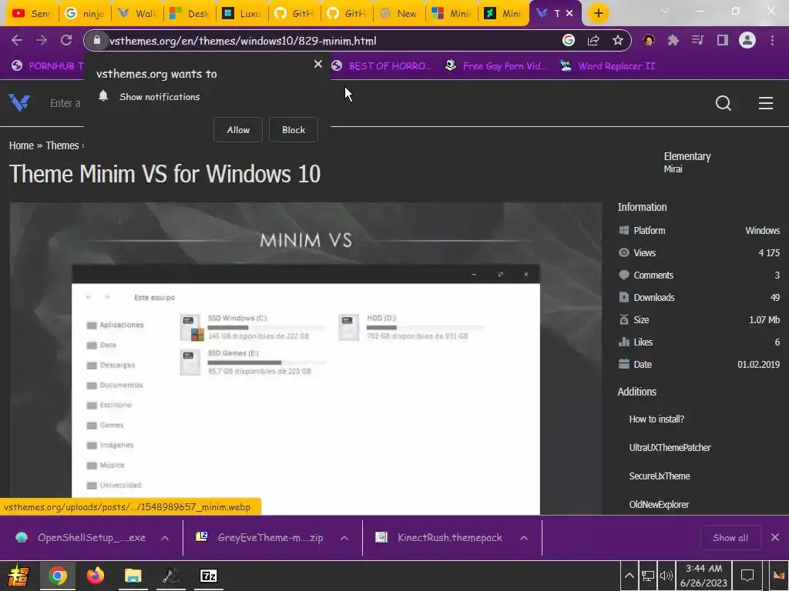Open KinectRush.themepack download
This screenshot has height=591, width=789.
pos(438,538)
